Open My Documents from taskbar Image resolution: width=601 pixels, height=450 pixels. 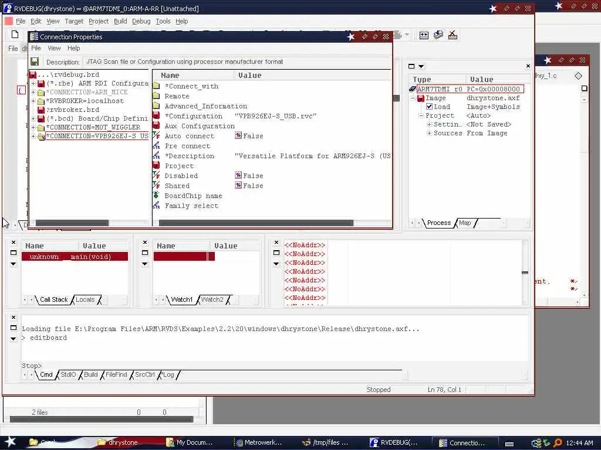click(190, 442)
